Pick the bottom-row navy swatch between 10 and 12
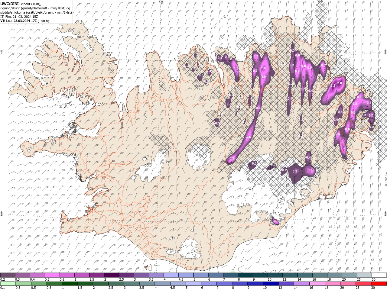Screen dimensions: 387x290 click(x=271, y=284)
